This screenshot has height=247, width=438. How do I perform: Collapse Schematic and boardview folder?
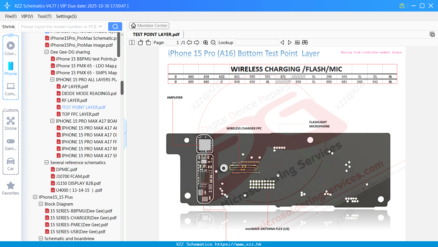[41, 239]
